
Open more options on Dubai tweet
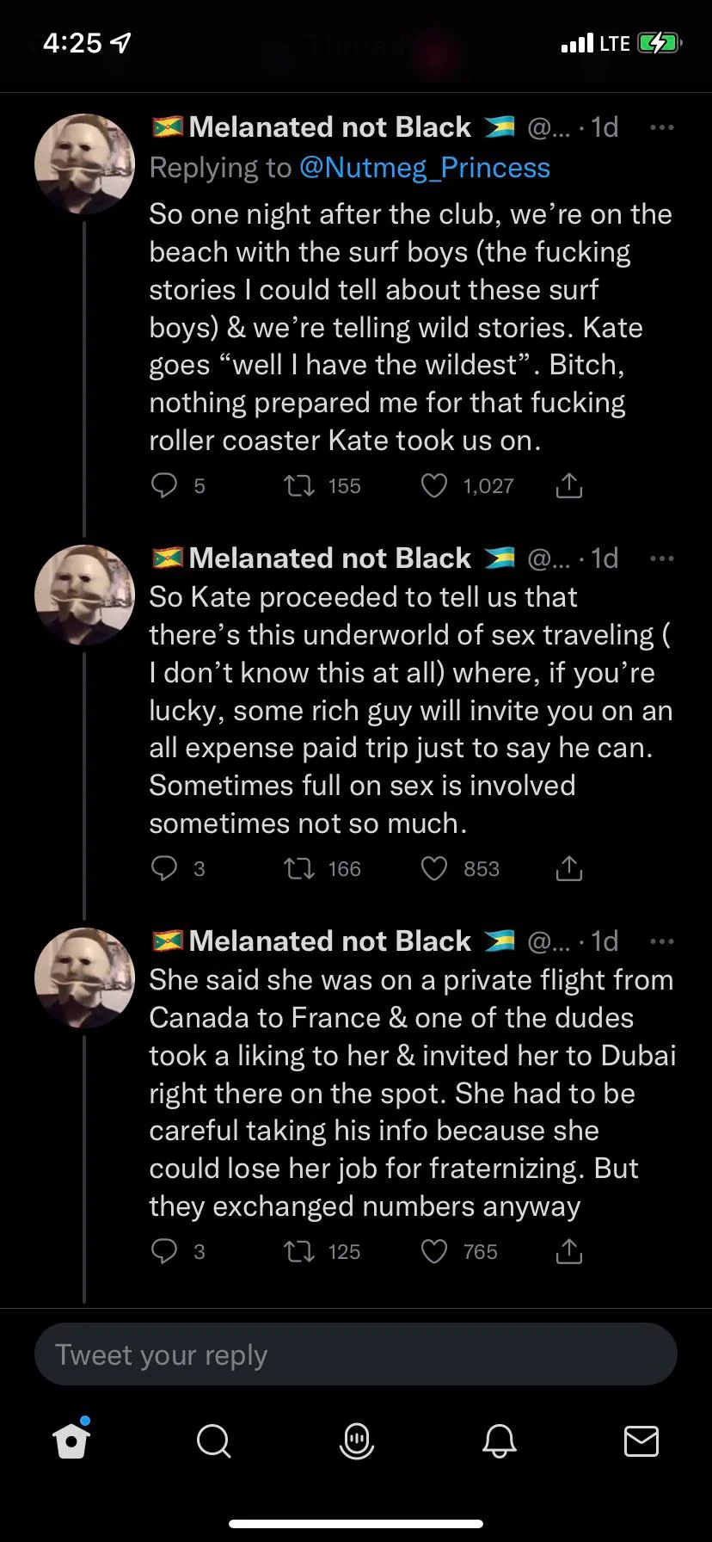tap(661, 941)
